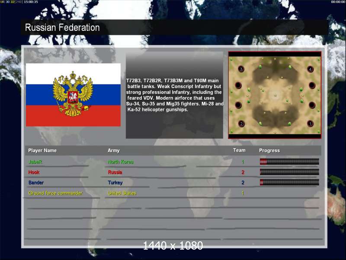Click the clock readout 15:00:35
Screen dimensions: 346x260
click(31, 2)
